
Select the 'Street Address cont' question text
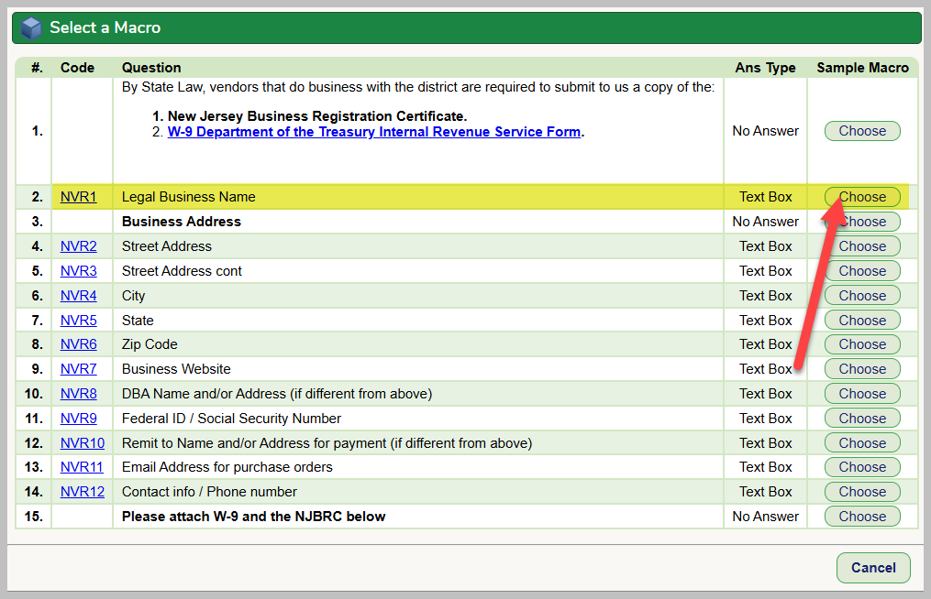coord(182,271)
